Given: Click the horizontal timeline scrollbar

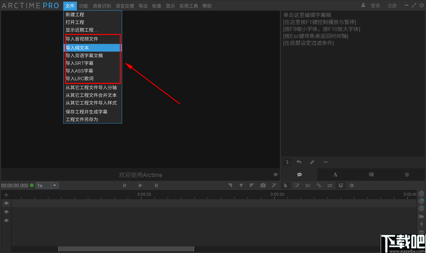Looking at the screenshot, I should (x=126, y=249).
